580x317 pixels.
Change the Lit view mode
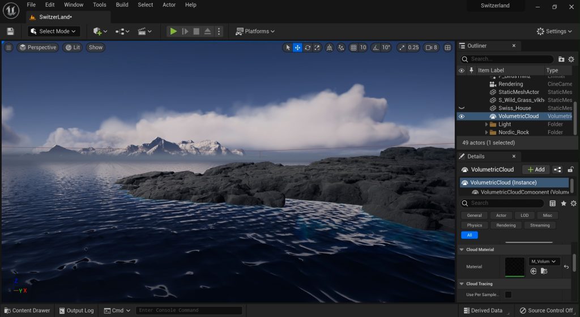[x=72, y=48]
